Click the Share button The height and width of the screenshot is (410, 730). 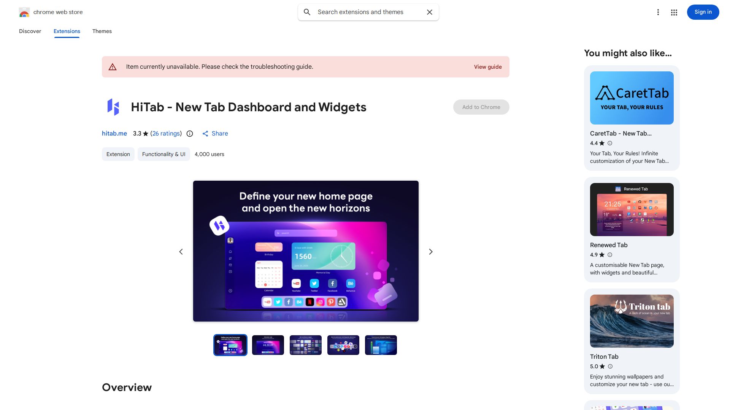coord(215,134)
